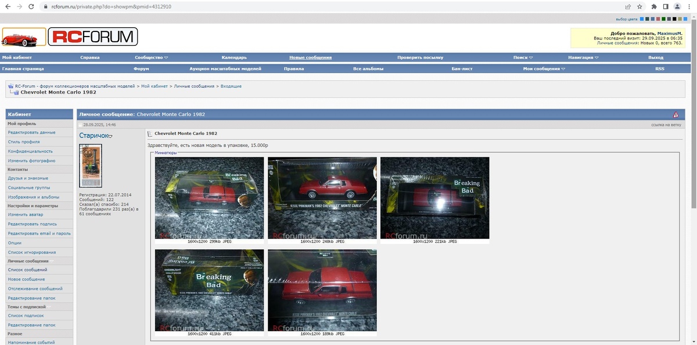Expand the Поиск dropdown menu
The width and height of the screenshot is (697, 345).
click(523, 57)
